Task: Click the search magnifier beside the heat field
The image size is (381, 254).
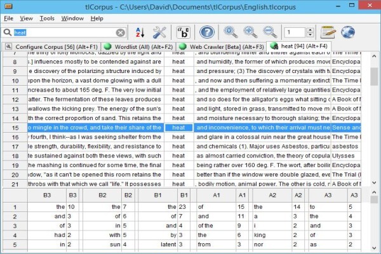Action: coord(7,32)
